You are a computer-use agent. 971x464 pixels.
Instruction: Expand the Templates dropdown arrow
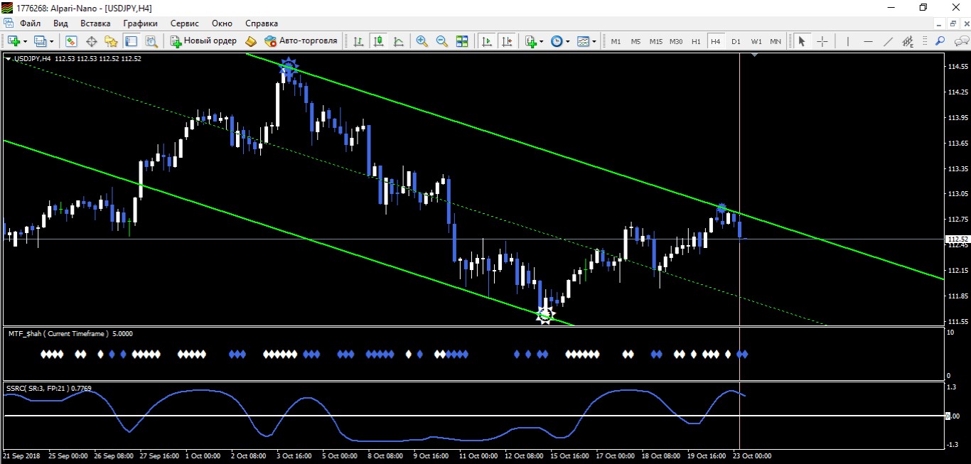point(594,42)
